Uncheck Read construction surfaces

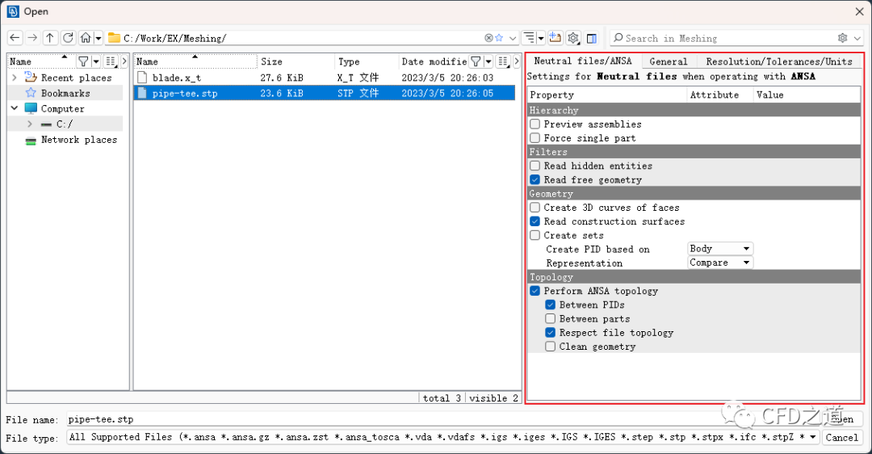(x=535, y=221)
